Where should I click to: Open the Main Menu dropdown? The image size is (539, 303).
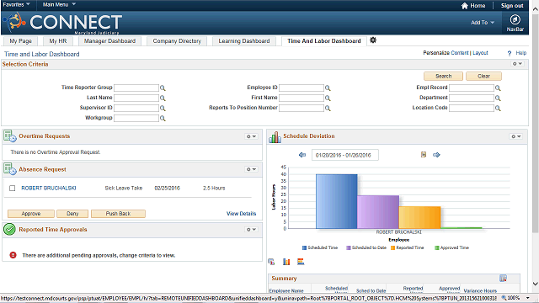59,4
